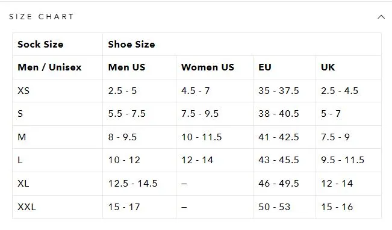Click the 50 - 53 EU cell
This screenshot has width=392, height=230.
pyautogui.click(x=284, y=207)
